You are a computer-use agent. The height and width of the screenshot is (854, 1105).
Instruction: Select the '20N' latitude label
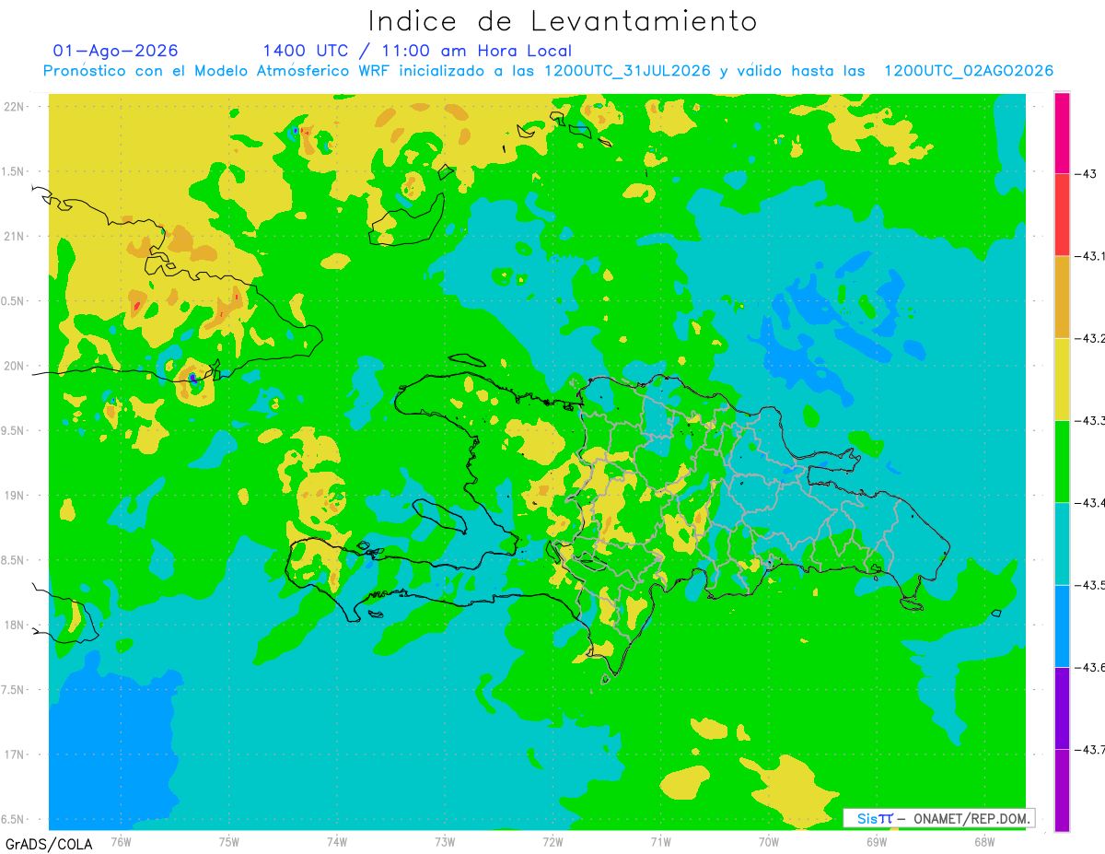pyautogui.click(x=16, y=366)
